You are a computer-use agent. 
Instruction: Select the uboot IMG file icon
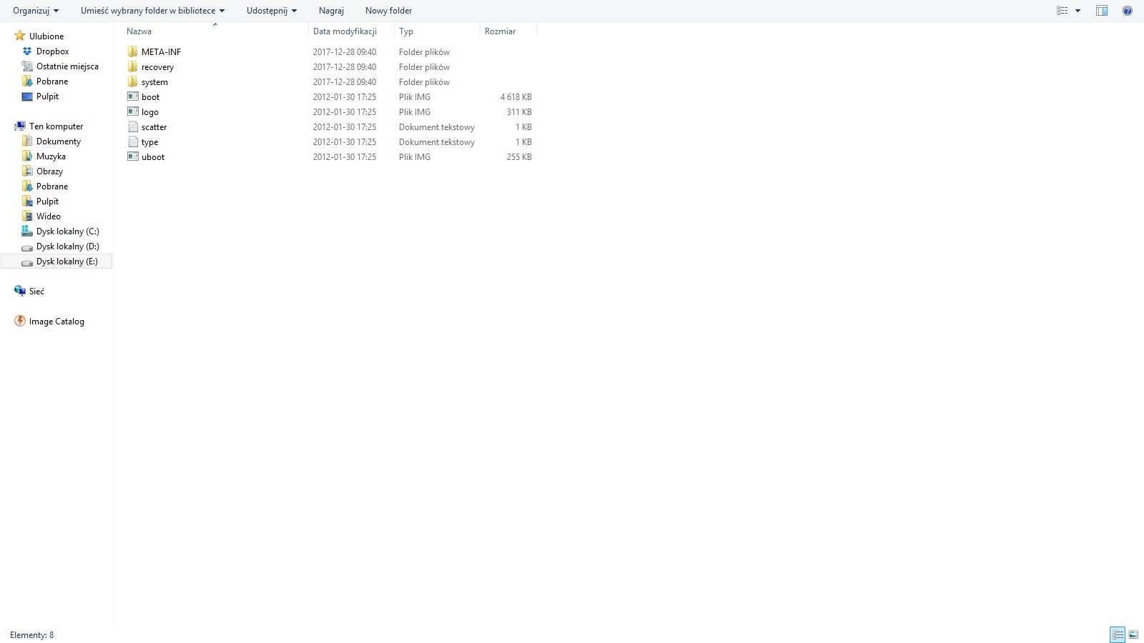tap(133, 156)
